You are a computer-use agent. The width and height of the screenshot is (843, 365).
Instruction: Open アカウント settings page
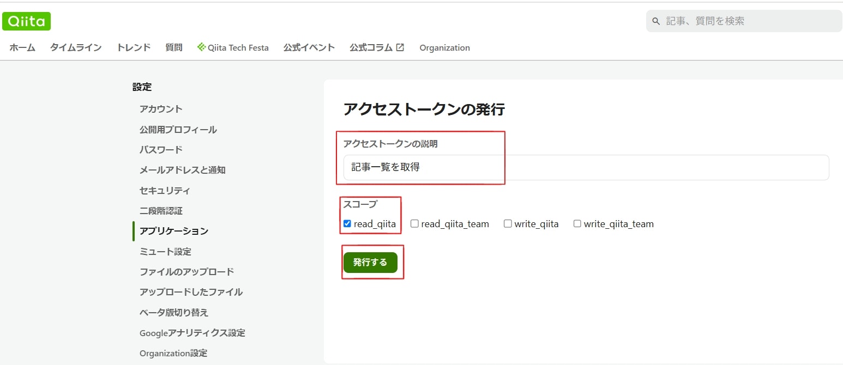(161, 109)
